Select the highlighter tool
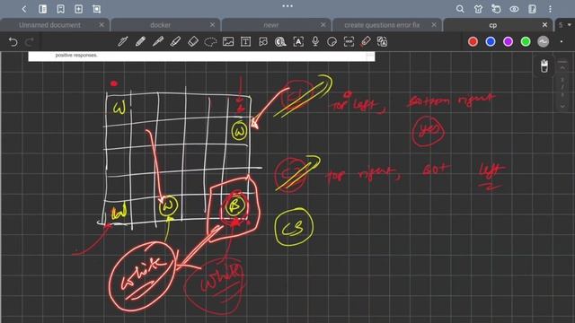The width and height of the screenshot is (575, 323). pos(175,42)
